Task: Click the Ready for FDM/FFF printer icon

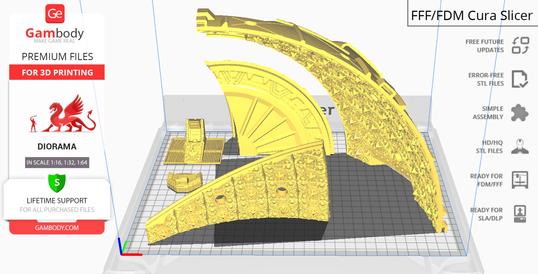Action: [520, 180]
